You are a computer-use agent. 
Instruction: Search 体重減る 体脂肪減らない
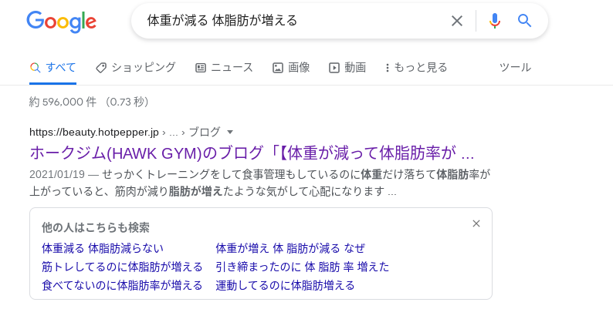pyautogui.click(x=103, y=248)
